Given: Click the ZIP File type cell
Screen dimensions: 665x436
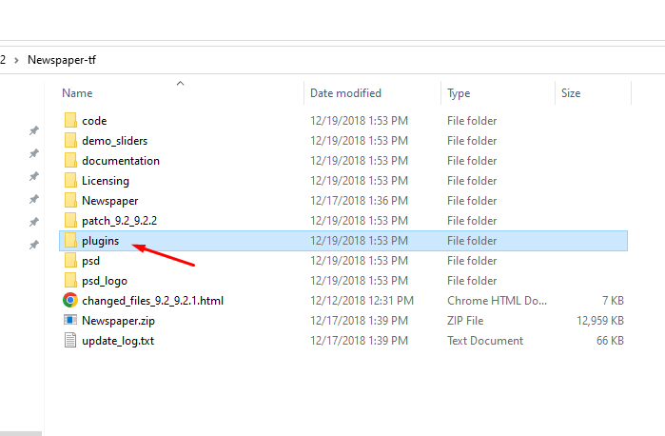Looking at the screenshot, I should click(465, 321).
